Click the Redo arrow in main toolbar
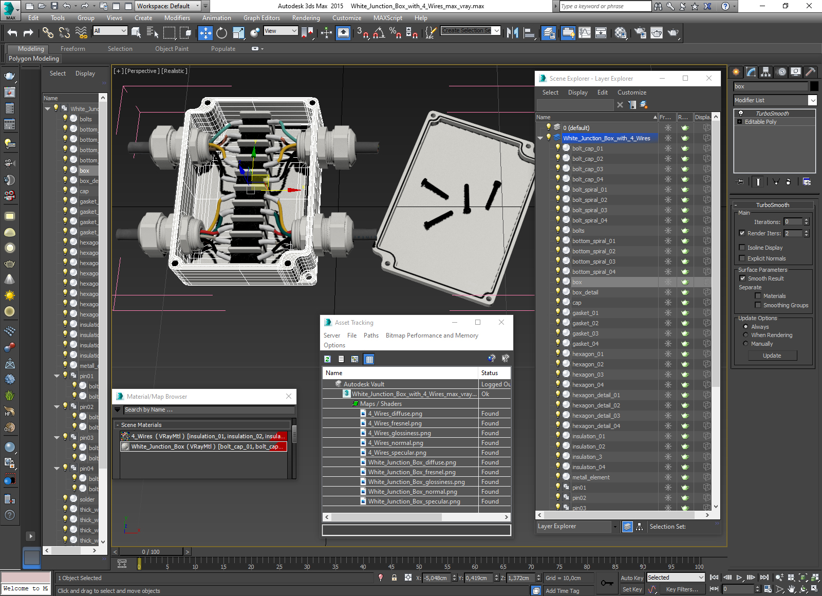This screenshot has width=822, height=596. click(x=28, y=33)
